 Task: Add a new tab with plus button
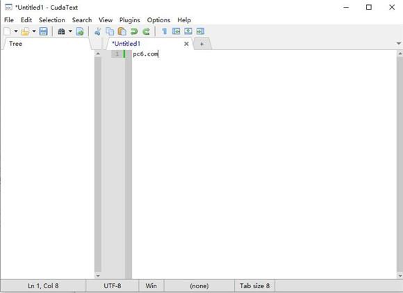(201, 44)
